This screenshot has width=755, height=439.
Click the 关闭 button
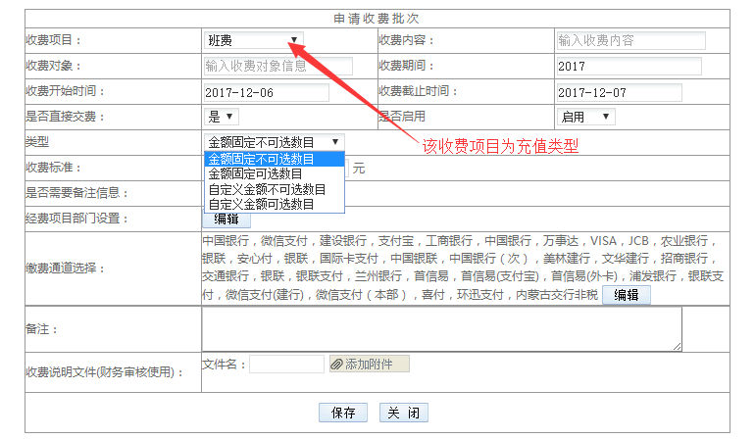coord(403,413)
